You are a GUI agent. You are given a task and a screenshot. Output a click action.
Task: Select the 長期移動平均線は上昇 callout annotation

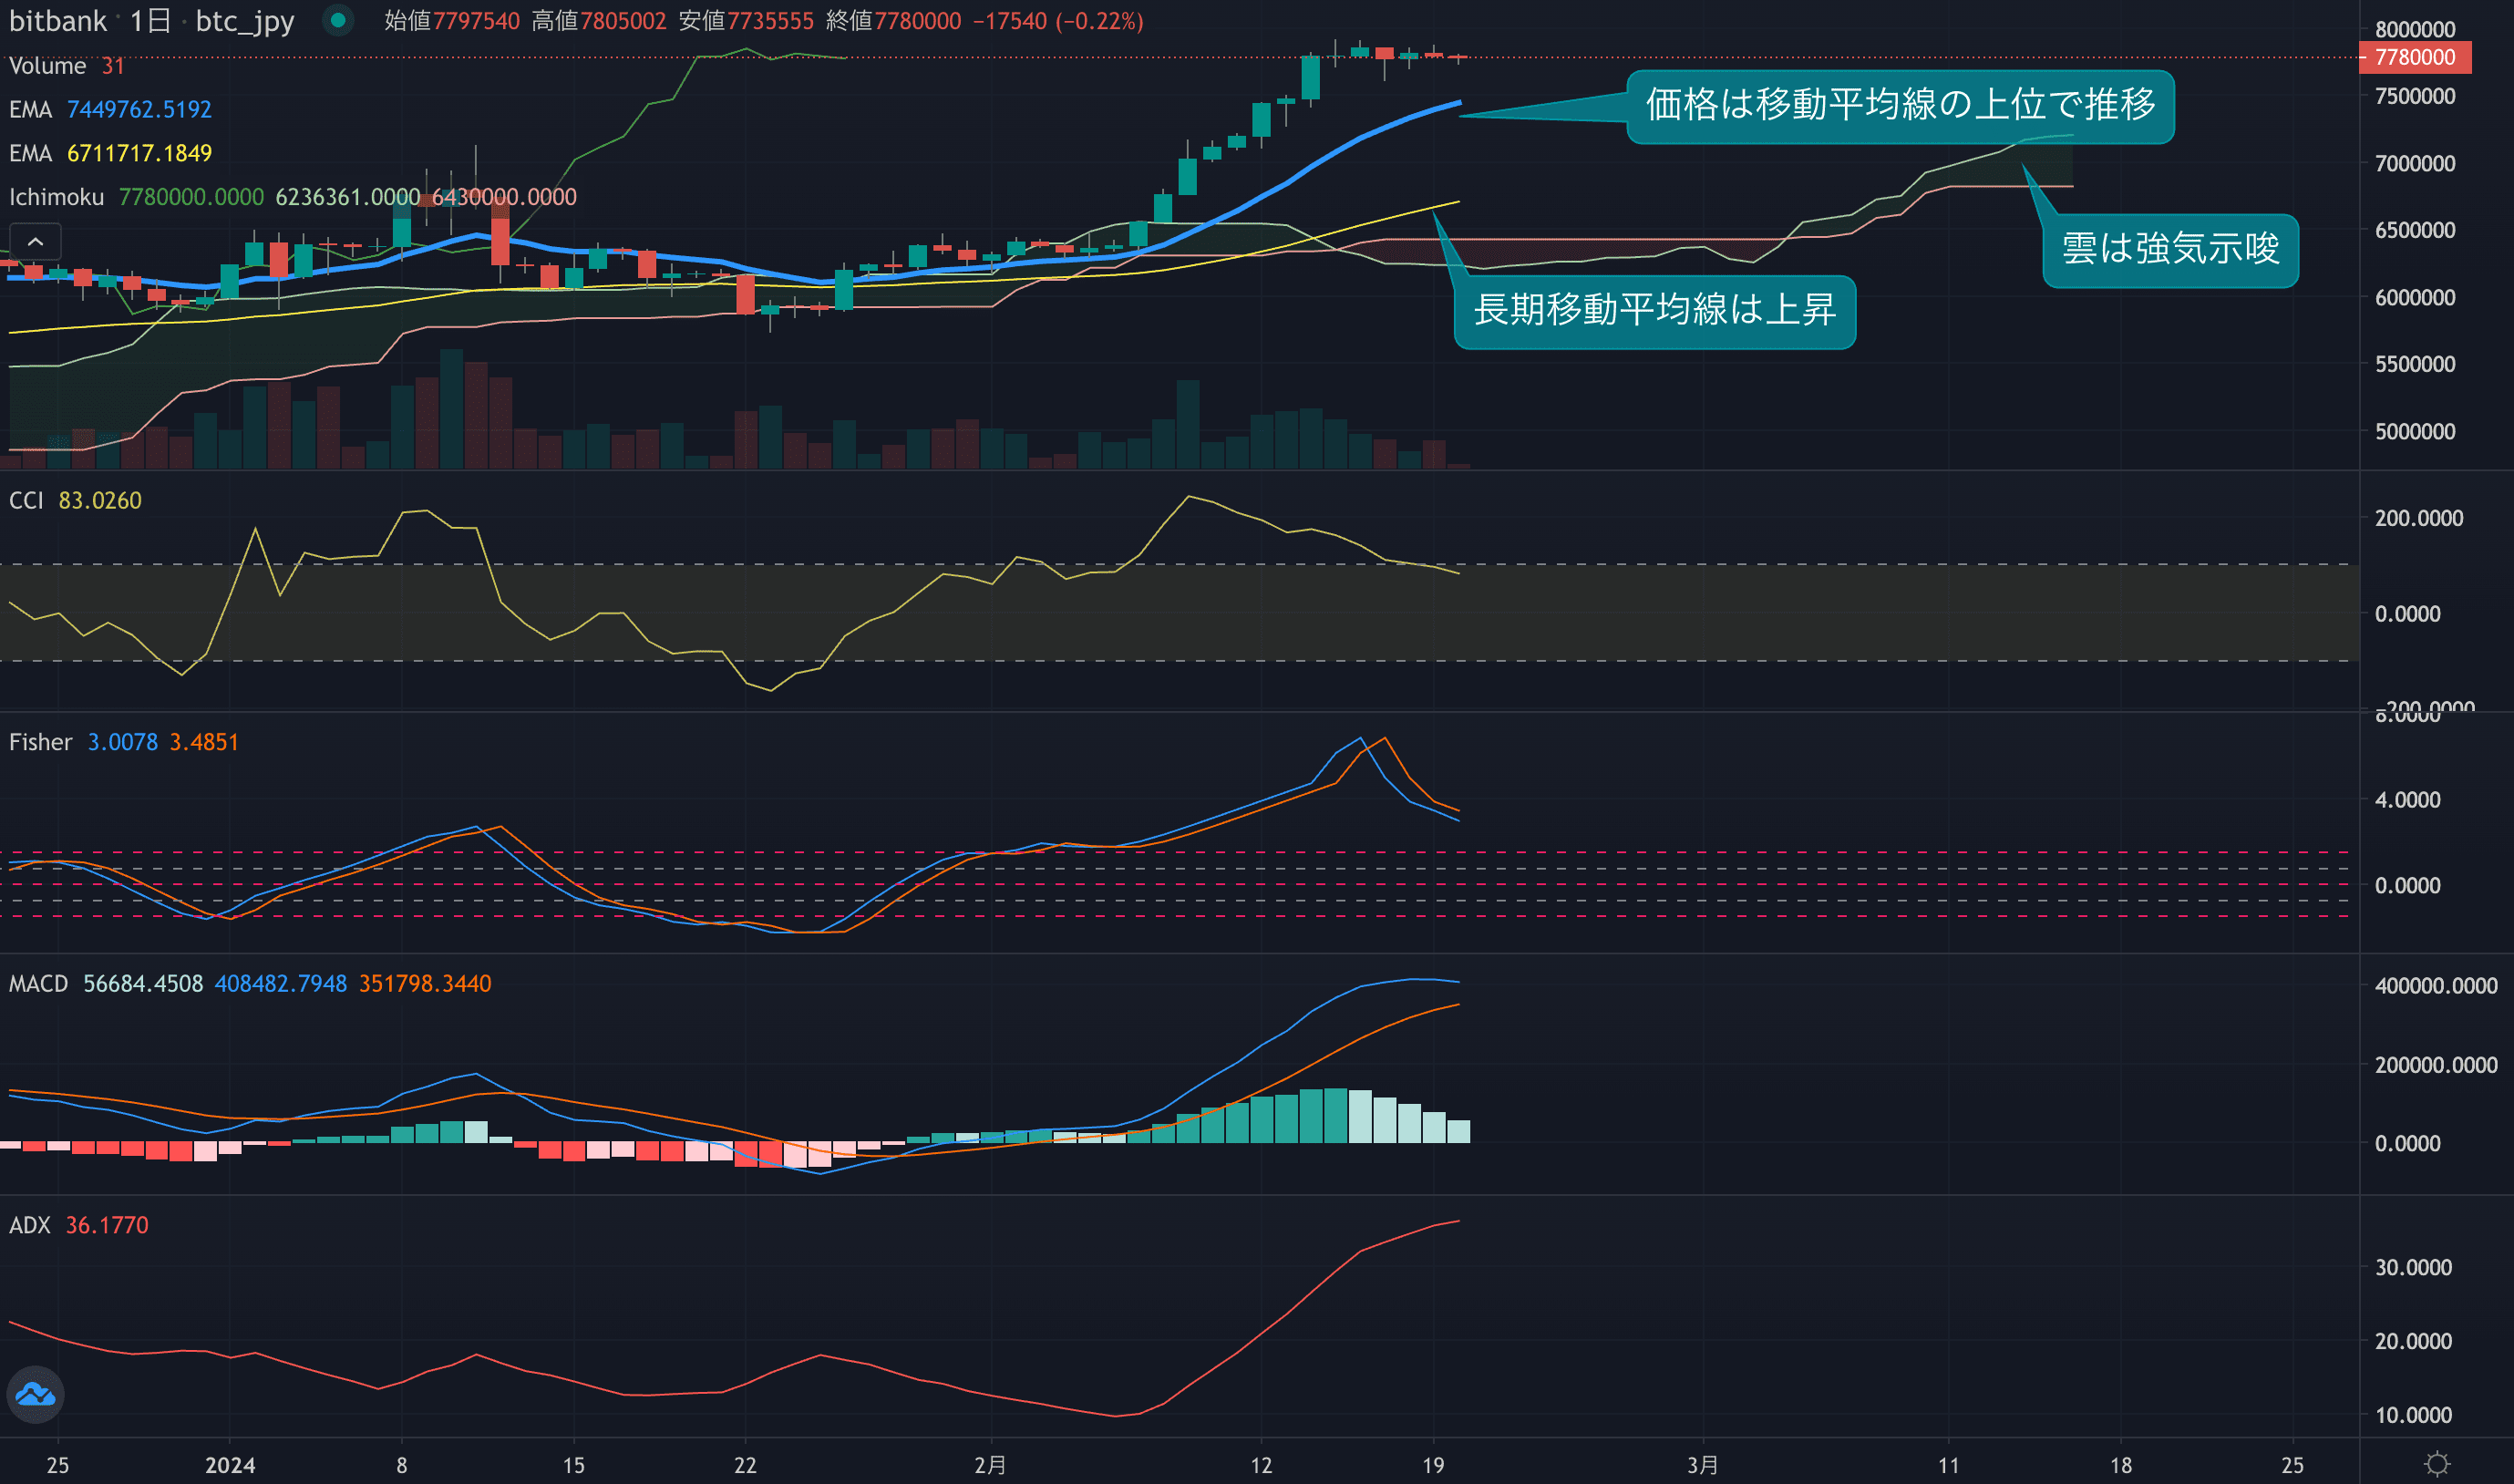(x=1654, y=311)
